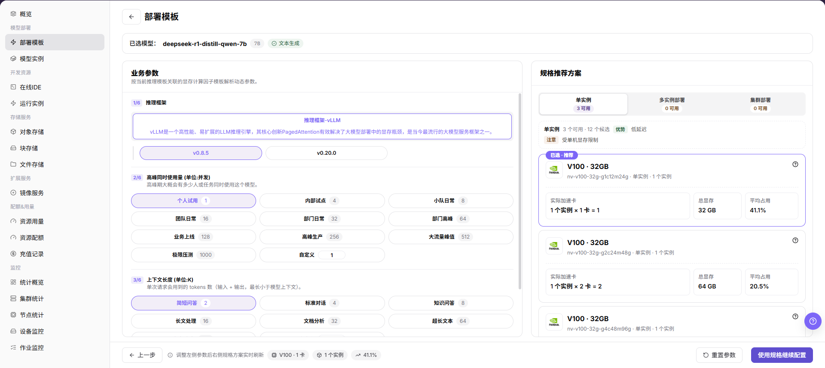Choose 个人试用 1 concurrency option
The height and width of the screenshot is (368, 825).
coord(193,201)
